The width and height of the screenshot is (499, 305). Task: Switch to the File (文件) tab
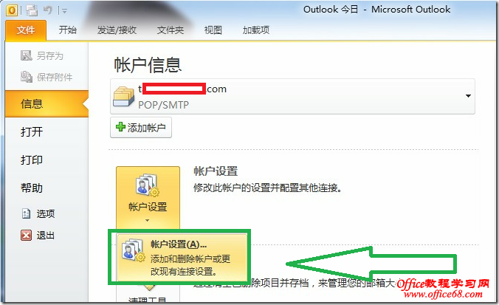coord(26,30)
